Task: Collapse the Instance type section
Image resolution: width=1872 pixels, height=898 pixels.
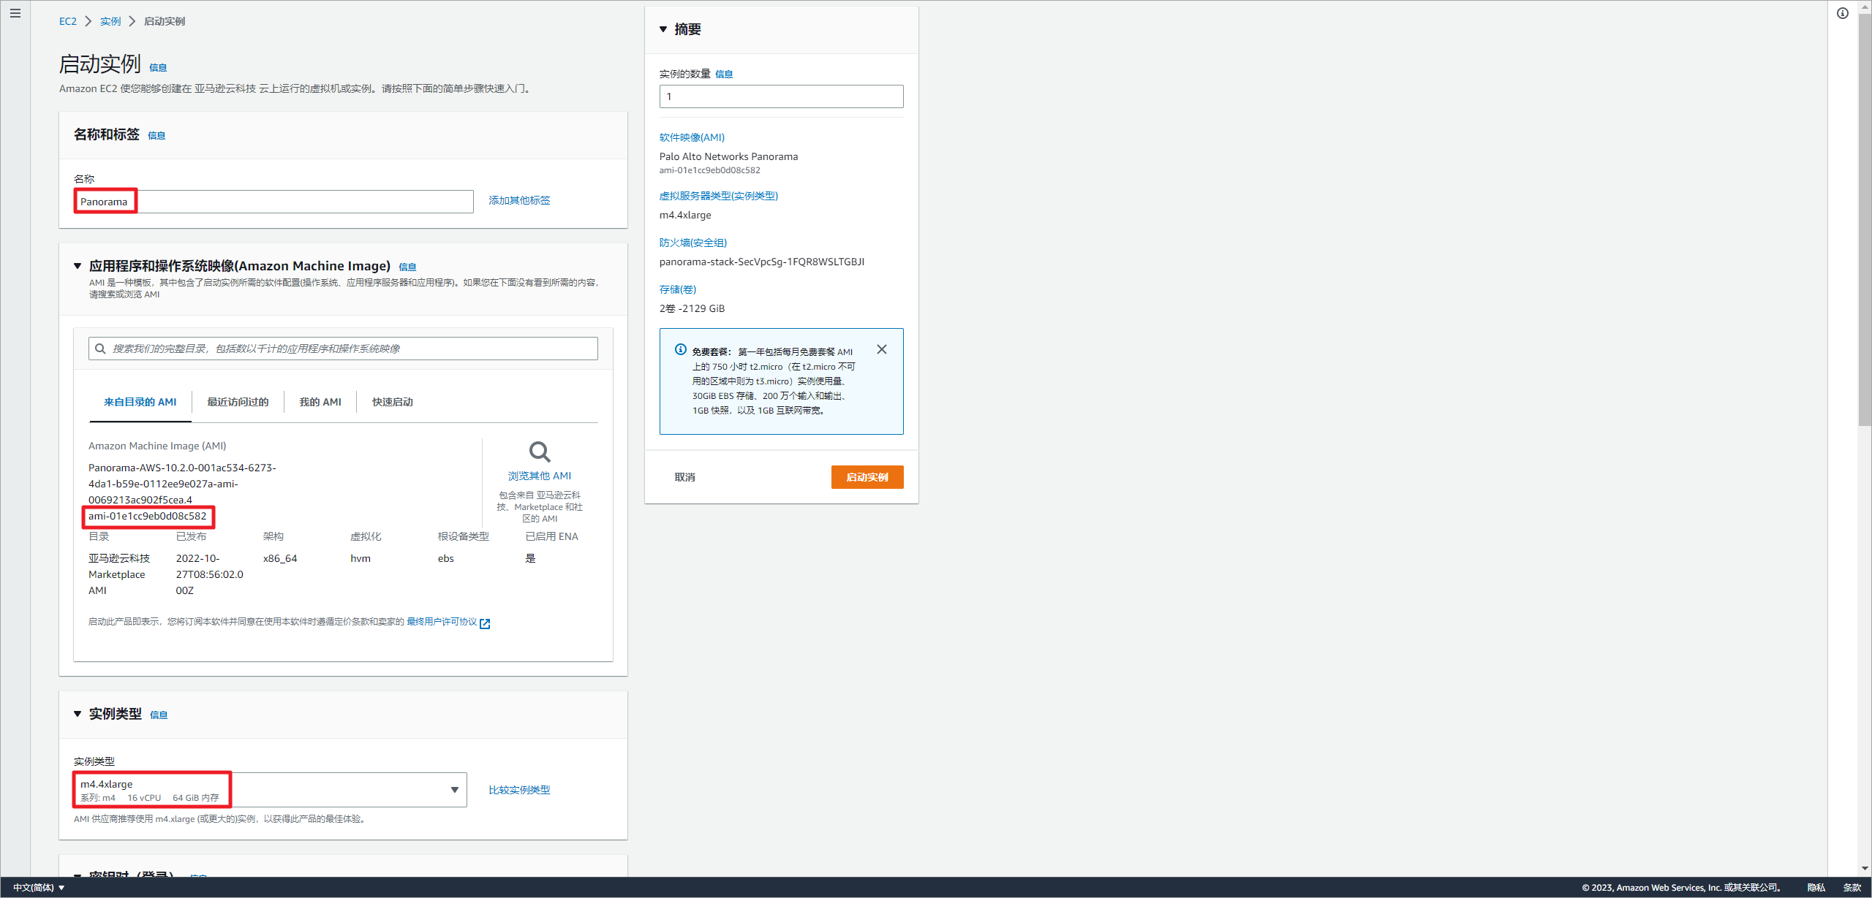Action: (78, 714)
